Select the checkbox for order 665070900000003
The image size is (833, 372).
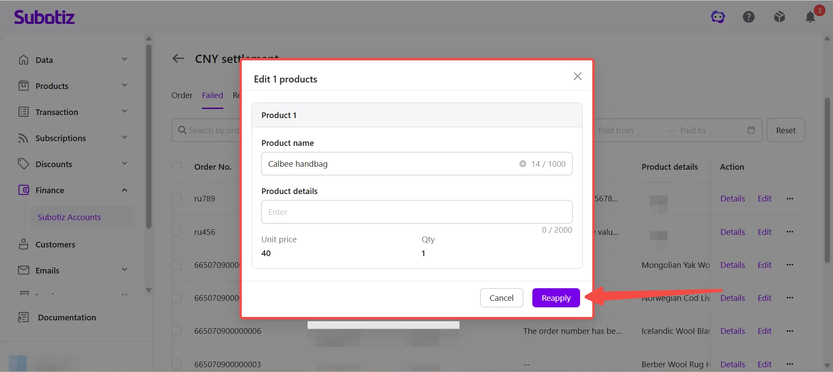pyautogui.click(x=177, y=364)
